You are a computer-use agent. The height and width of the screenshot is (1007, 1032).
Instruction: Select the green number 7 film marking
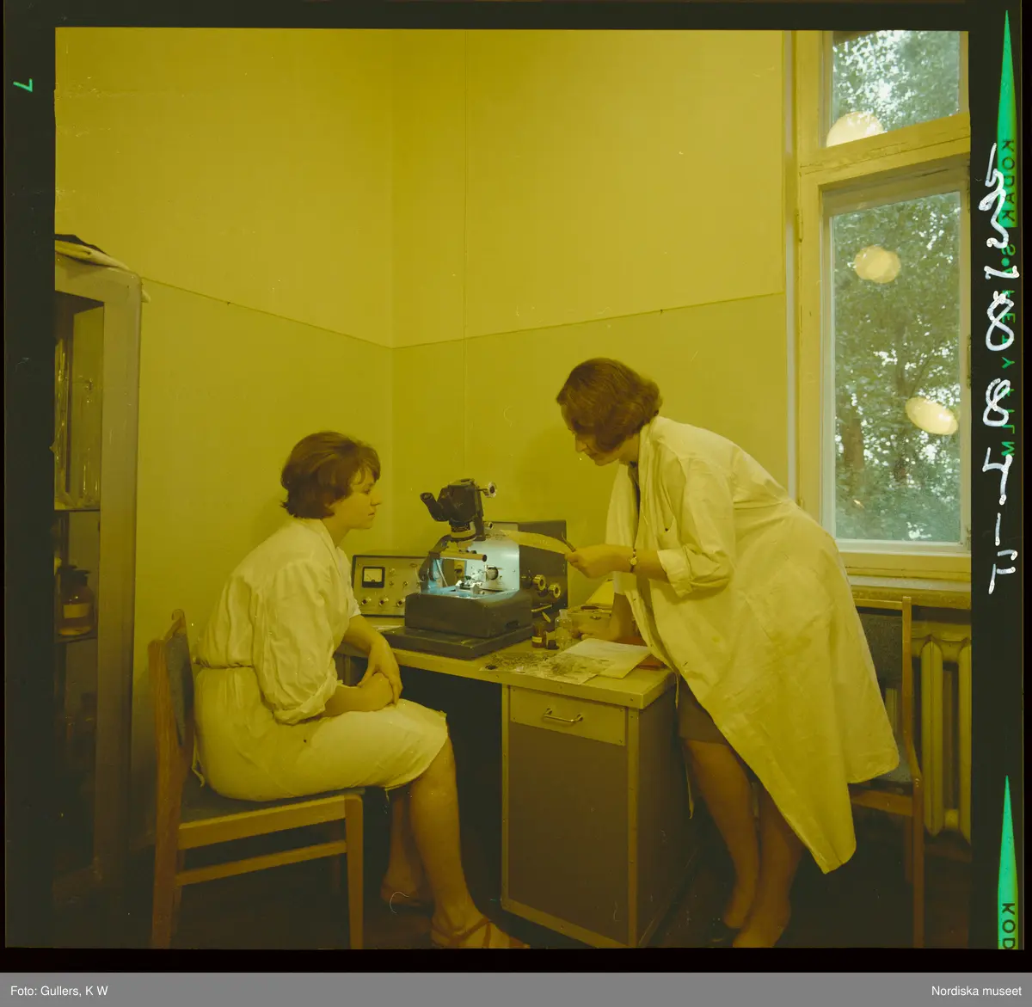point(21,85)
